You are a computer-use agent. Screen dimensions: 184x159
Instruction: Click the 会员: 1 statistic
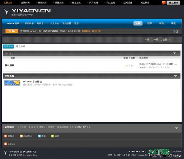(x=167, y=40)
